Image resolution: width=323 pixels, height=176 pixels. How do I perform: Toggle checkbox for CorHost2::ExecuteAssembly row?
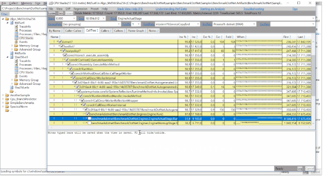pos(67,60)
